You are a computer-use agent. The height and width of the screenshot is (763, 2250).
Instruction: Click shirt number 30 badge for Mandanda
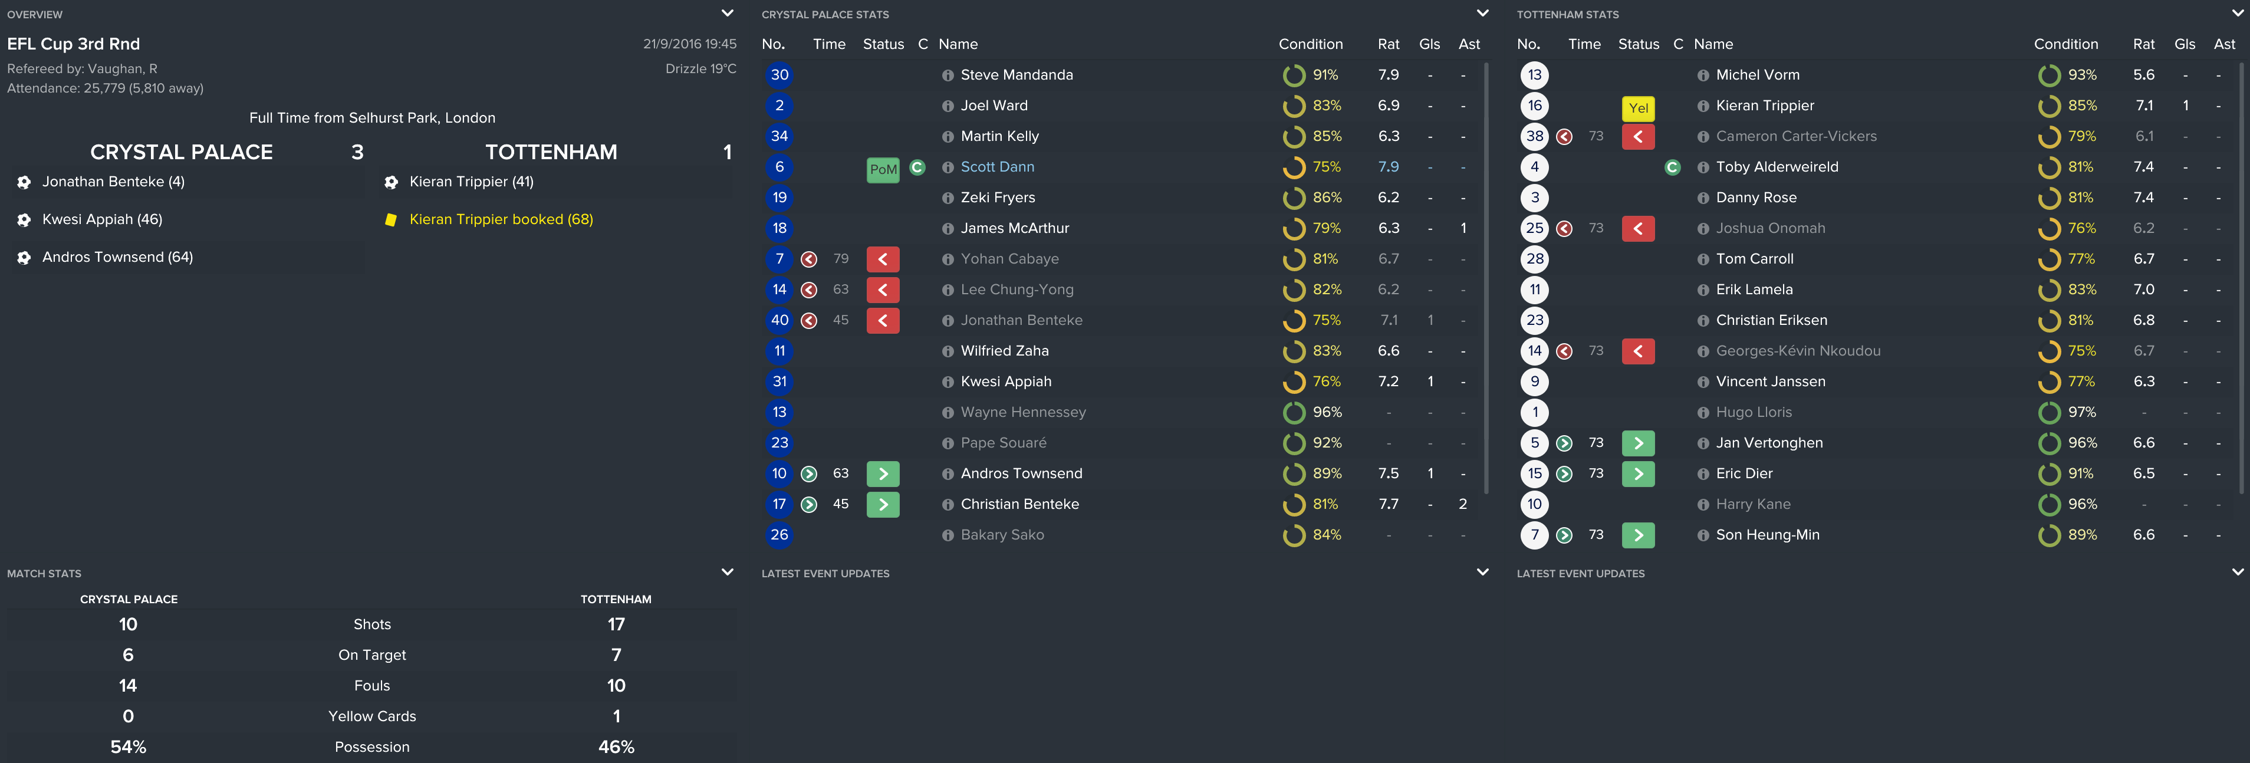(779, 75)
